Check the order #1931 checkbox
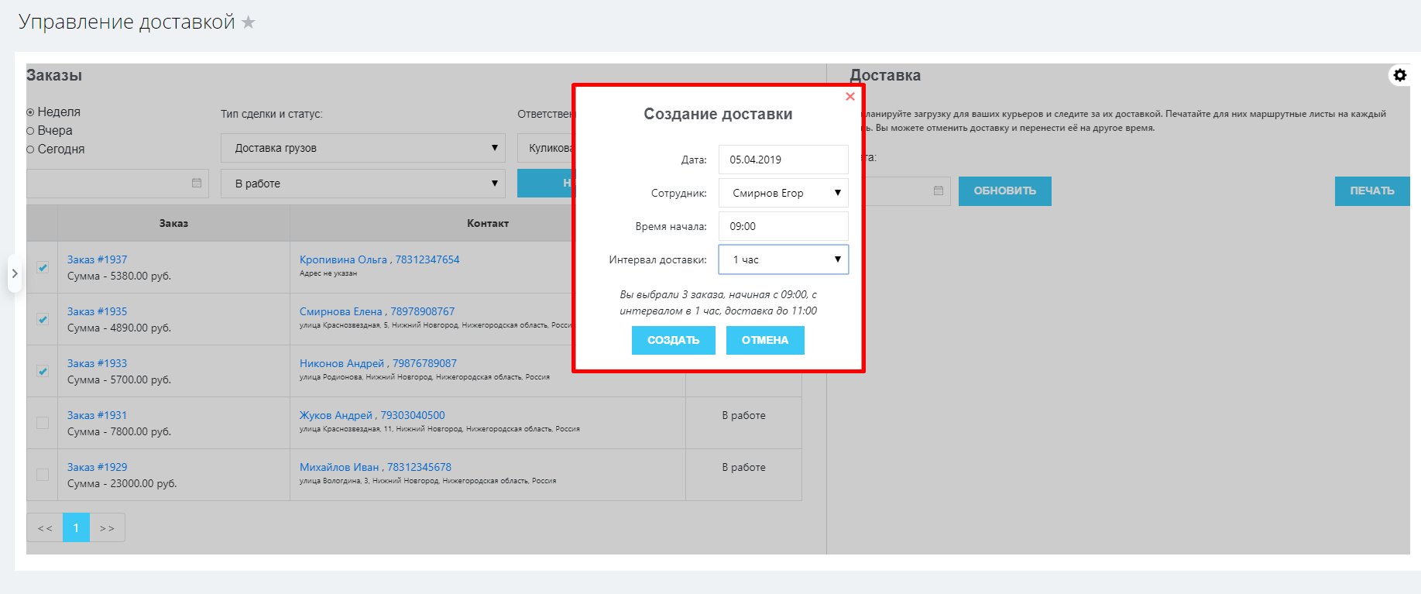 pyautogui.click(x=43, y=423)
